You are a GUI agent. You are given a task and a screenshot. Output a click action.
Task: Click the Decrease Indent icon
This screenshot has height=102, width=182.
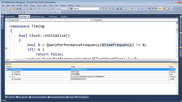[21, 12]
